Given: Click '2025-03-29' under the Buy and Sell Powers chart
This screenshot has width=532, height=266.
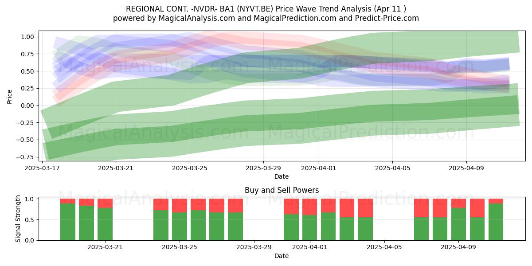Looking at the screenshot, I should click(x=254, y=247).
